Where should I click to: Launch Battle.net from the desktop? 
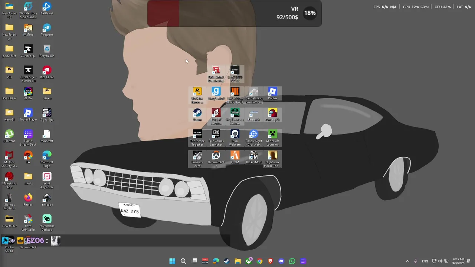tap(47, 9)
